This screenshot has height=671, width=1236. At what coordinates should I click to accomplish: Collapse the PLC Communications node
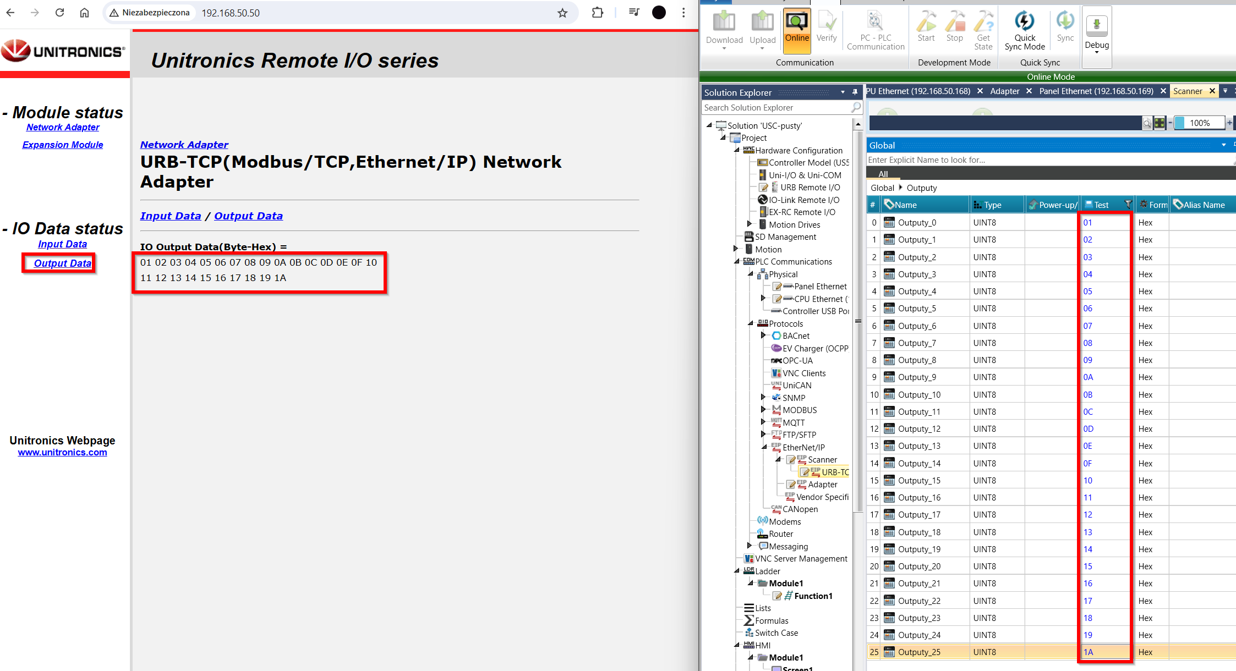(737, 262)
